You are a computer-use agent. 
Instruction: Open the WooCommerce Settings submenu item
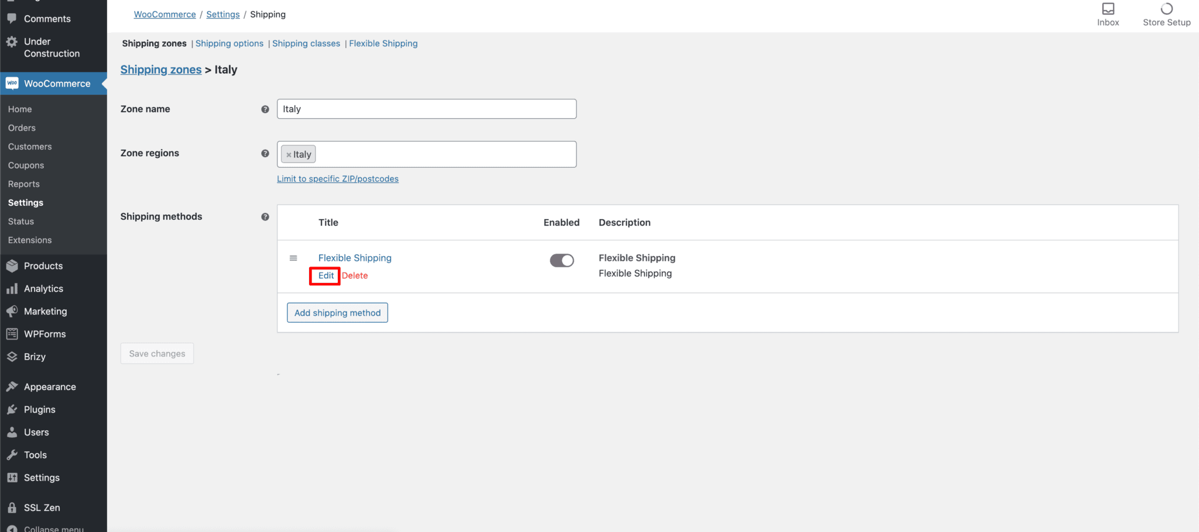point(26,203)
